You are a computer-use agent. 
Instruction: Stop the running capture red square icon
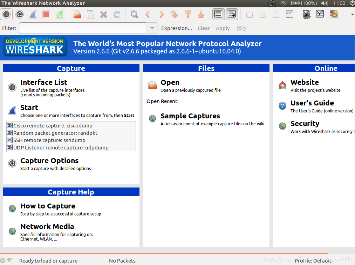click(x=46, y=14)
